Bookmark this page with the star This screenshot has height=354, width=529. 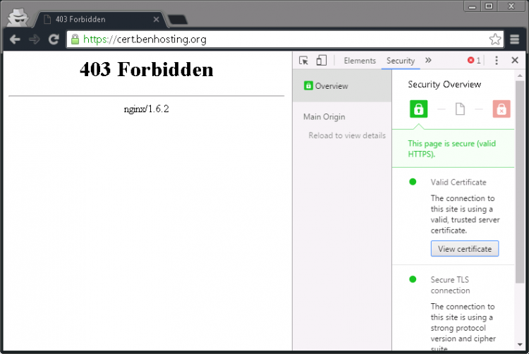pos(495,39)
